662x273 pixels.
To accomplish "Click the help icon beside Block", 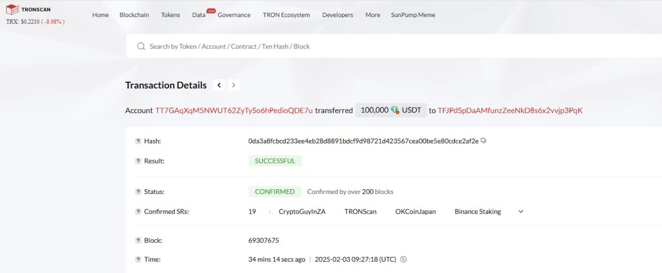I will pyautogui.click(x=138, y=240).
